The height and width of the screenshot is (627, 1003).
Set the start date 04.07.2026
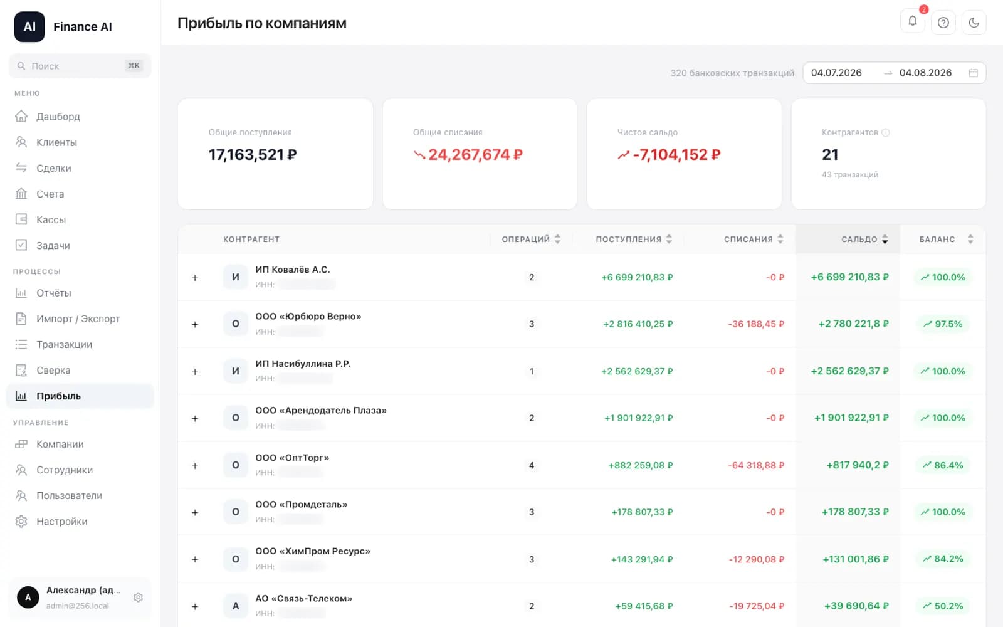836,73
